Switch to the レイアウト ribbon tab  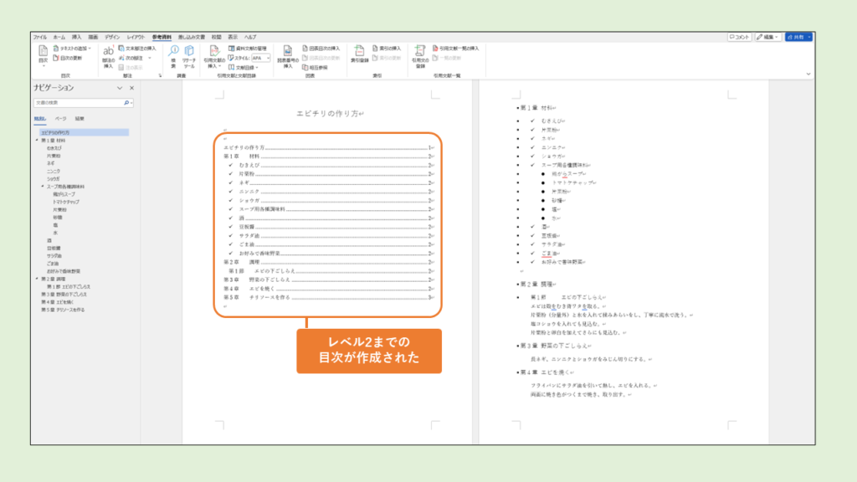point(136,37)
